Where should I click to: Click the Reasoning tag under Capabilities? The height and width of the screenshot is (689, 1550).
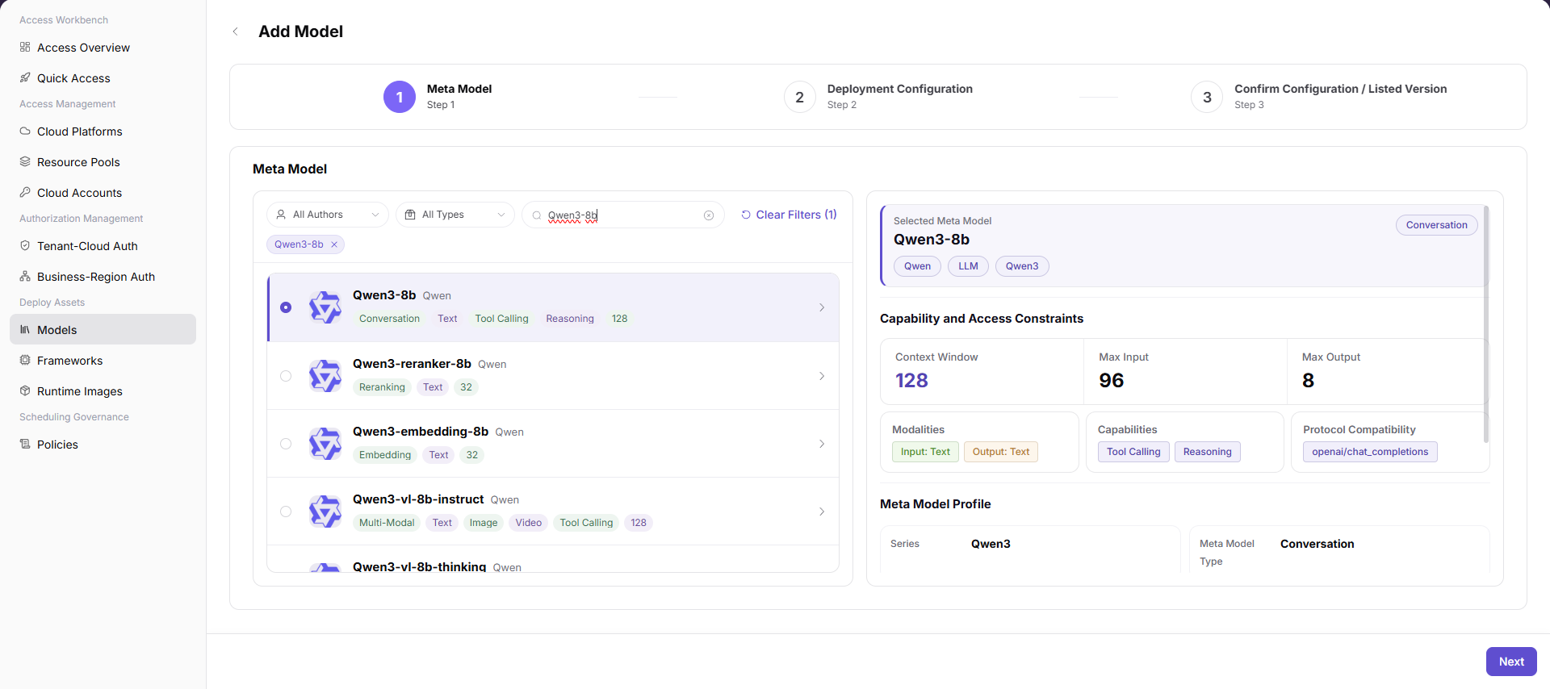pos(1208,452)
